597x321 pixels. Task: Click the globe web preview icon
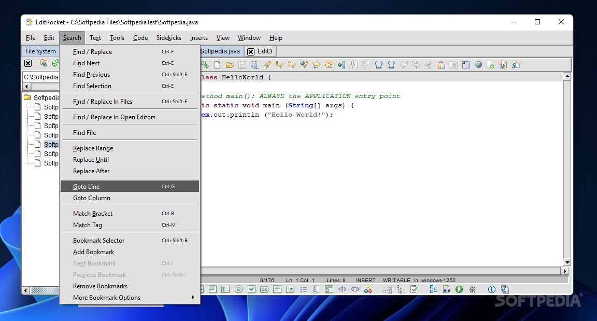click(479, 65)
